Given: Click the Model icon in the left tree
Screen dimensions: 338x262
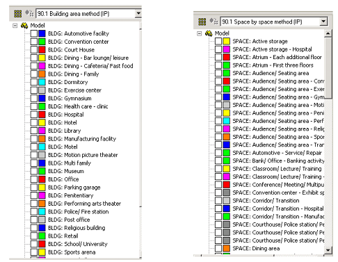Looking at the screenshot, I should [24, 26].
